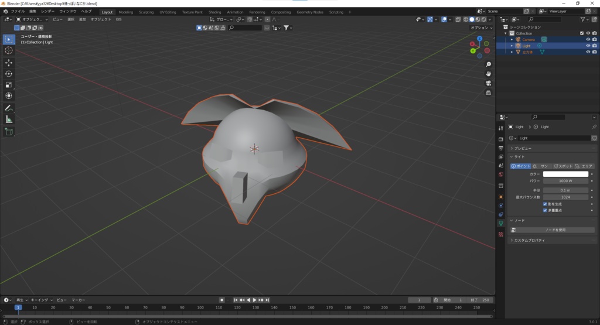This screenshot has width=600, height=325.
Task: Activate the 3D Cursor tool
Action: pos(9,50)
